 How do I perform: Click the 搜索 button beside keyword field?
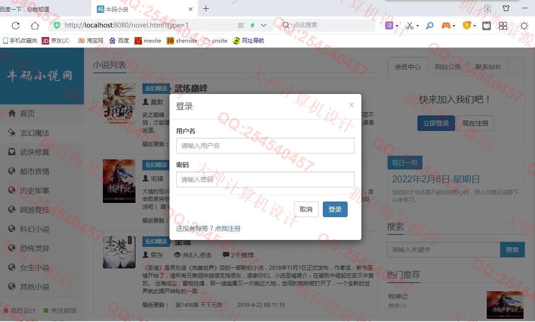[512, 250]
